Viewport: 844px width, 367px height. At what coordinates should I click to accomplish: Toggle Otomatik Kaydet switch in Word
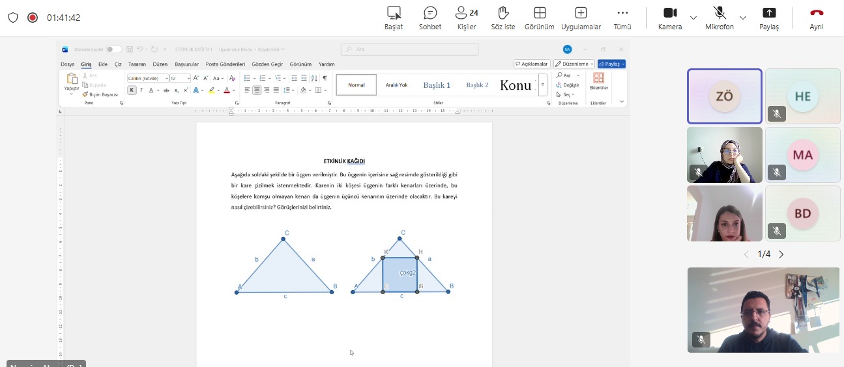[x=113, y=49]
